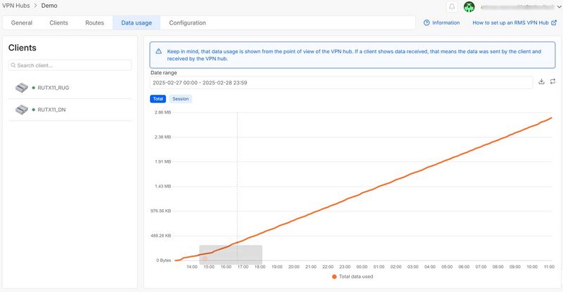The image size is (563, 292).
Task: Click the external link icon after RMS VPN Hub
Action: 554,22
